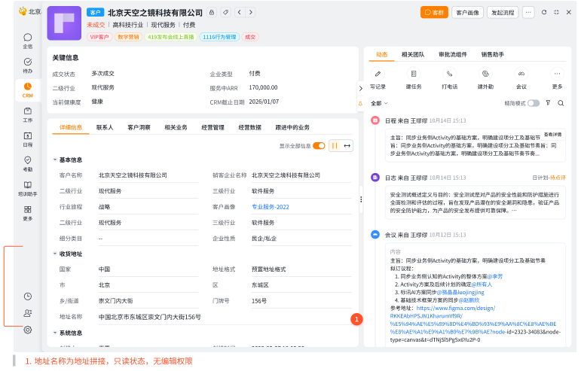
Task: Collapse the 基本信息 section
Action: [x=55, y=160]
